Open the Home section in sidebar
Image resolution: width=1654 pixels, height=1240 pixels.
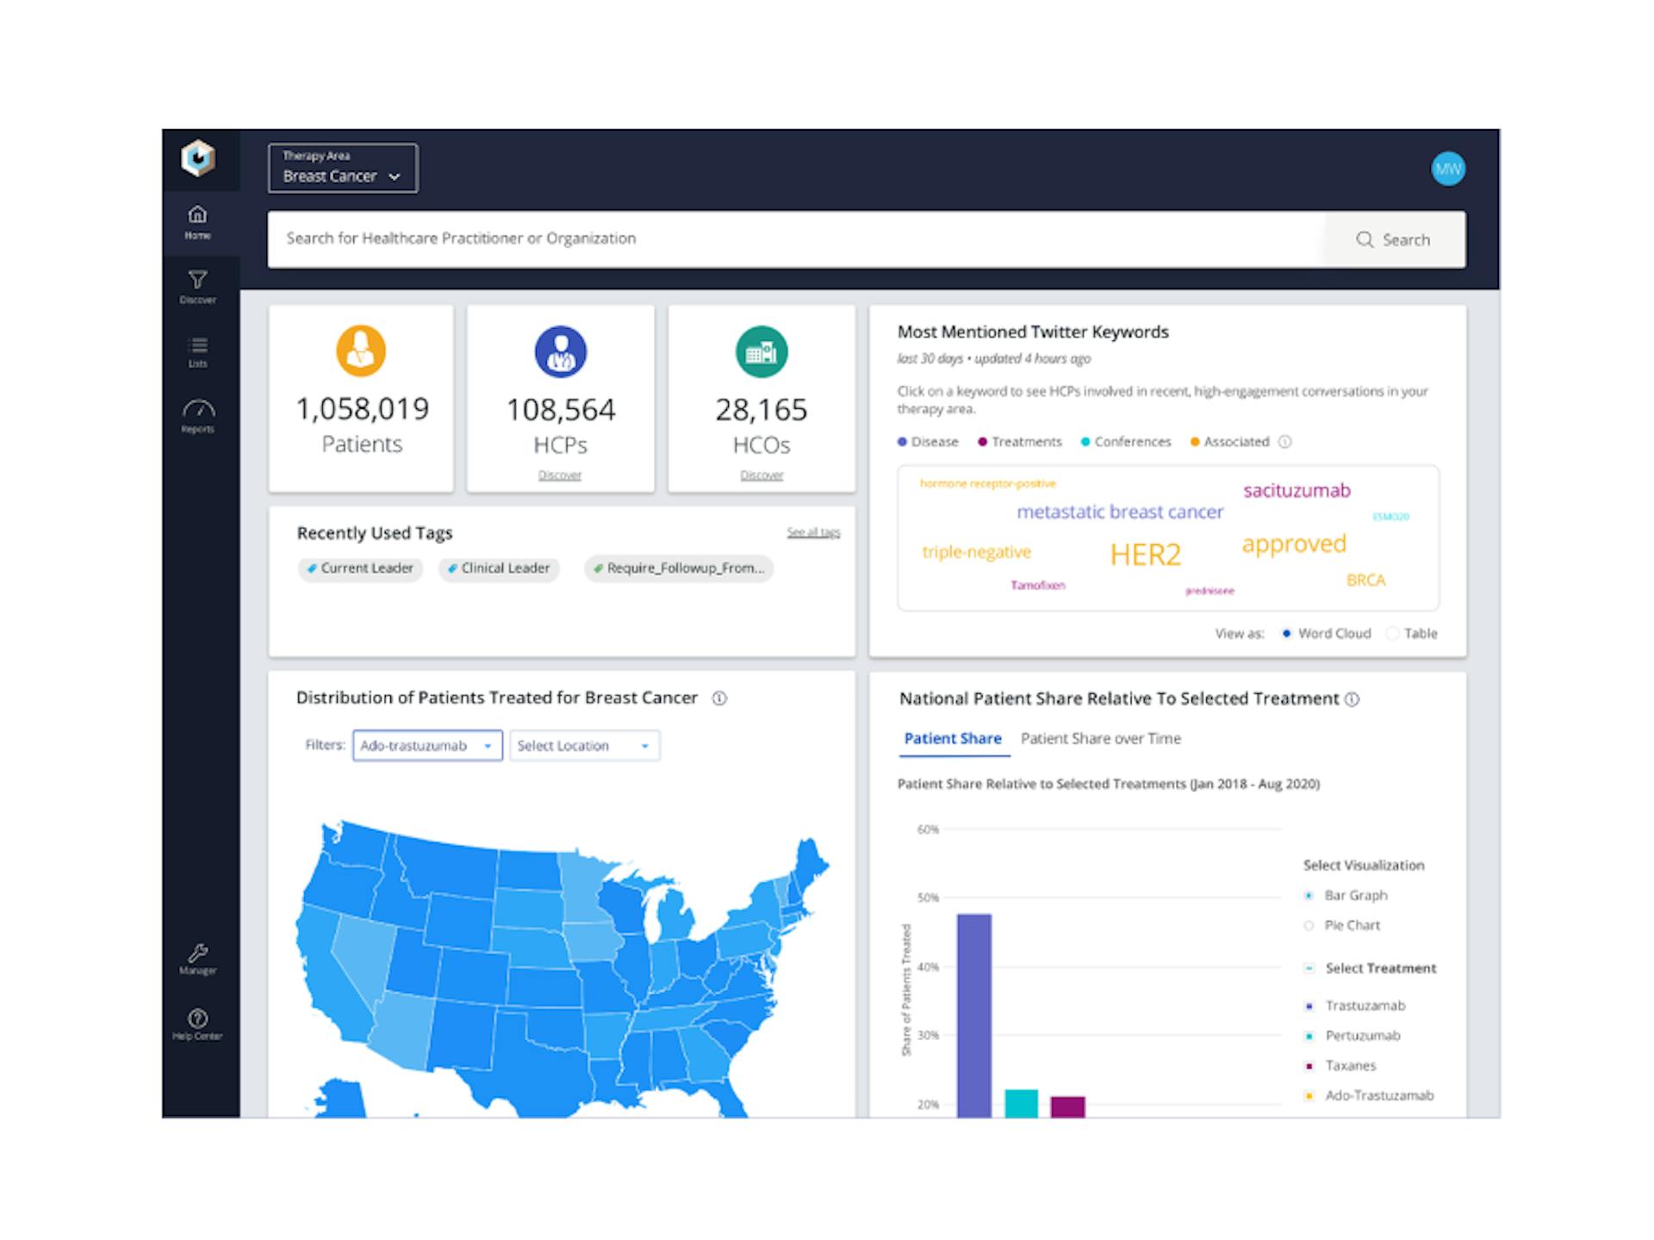197,220
